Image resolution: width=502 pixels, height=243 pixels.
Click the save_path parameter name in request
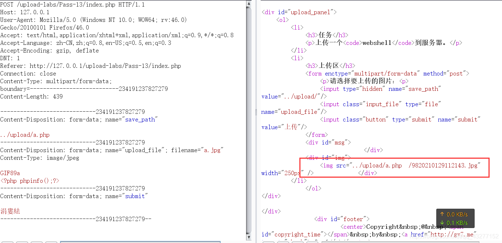(140, 120)
